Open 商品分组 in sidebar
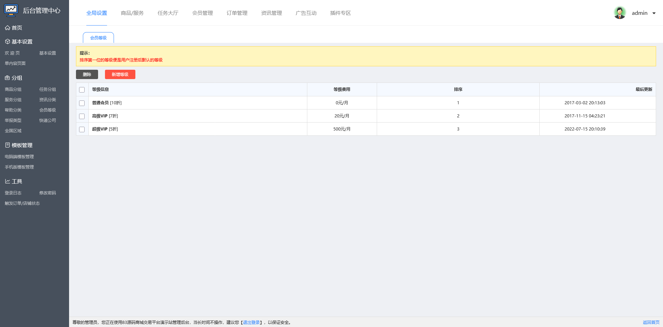The image size is (663, 327). 13,89
